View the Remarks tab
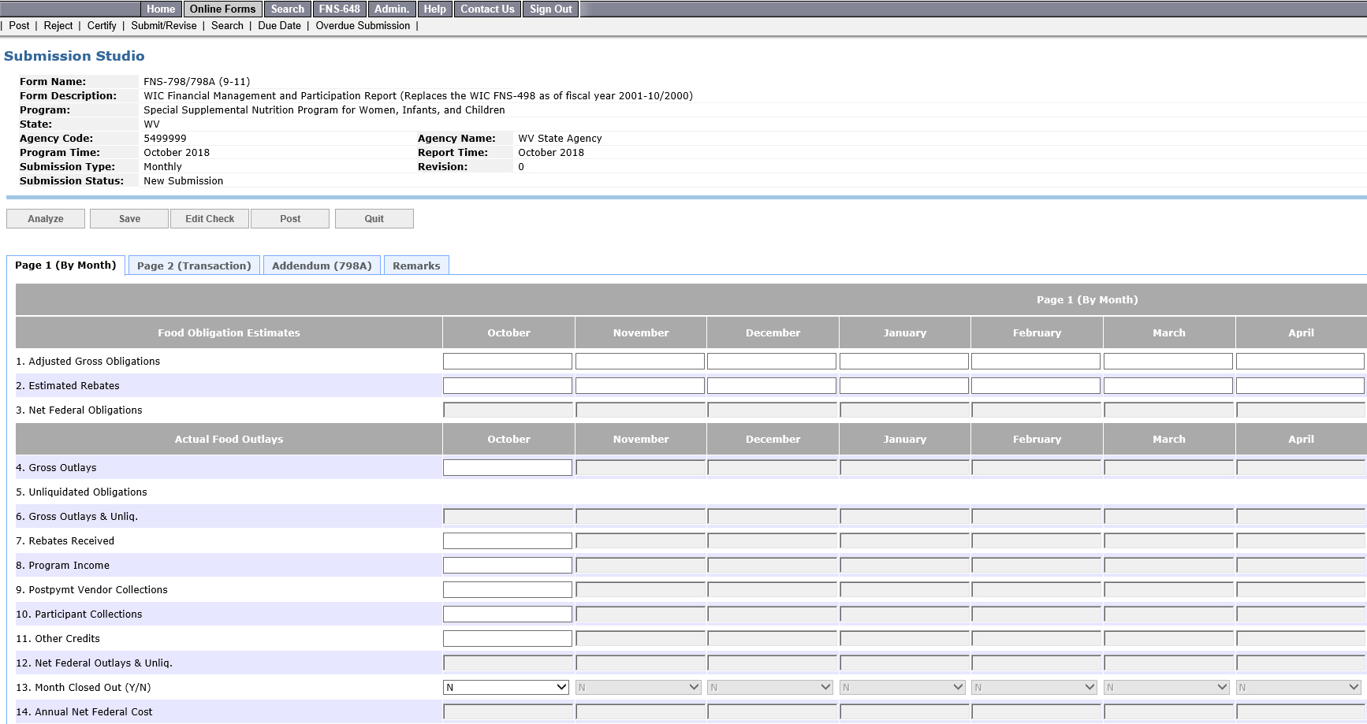 coord(416,266)
